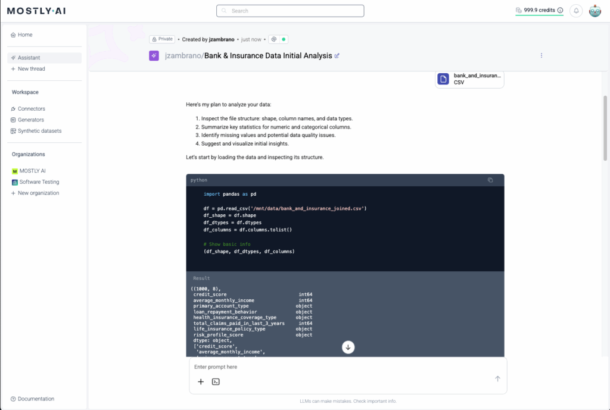
Task: Click the page vertical scrollbar
Action: coord(605,129)
